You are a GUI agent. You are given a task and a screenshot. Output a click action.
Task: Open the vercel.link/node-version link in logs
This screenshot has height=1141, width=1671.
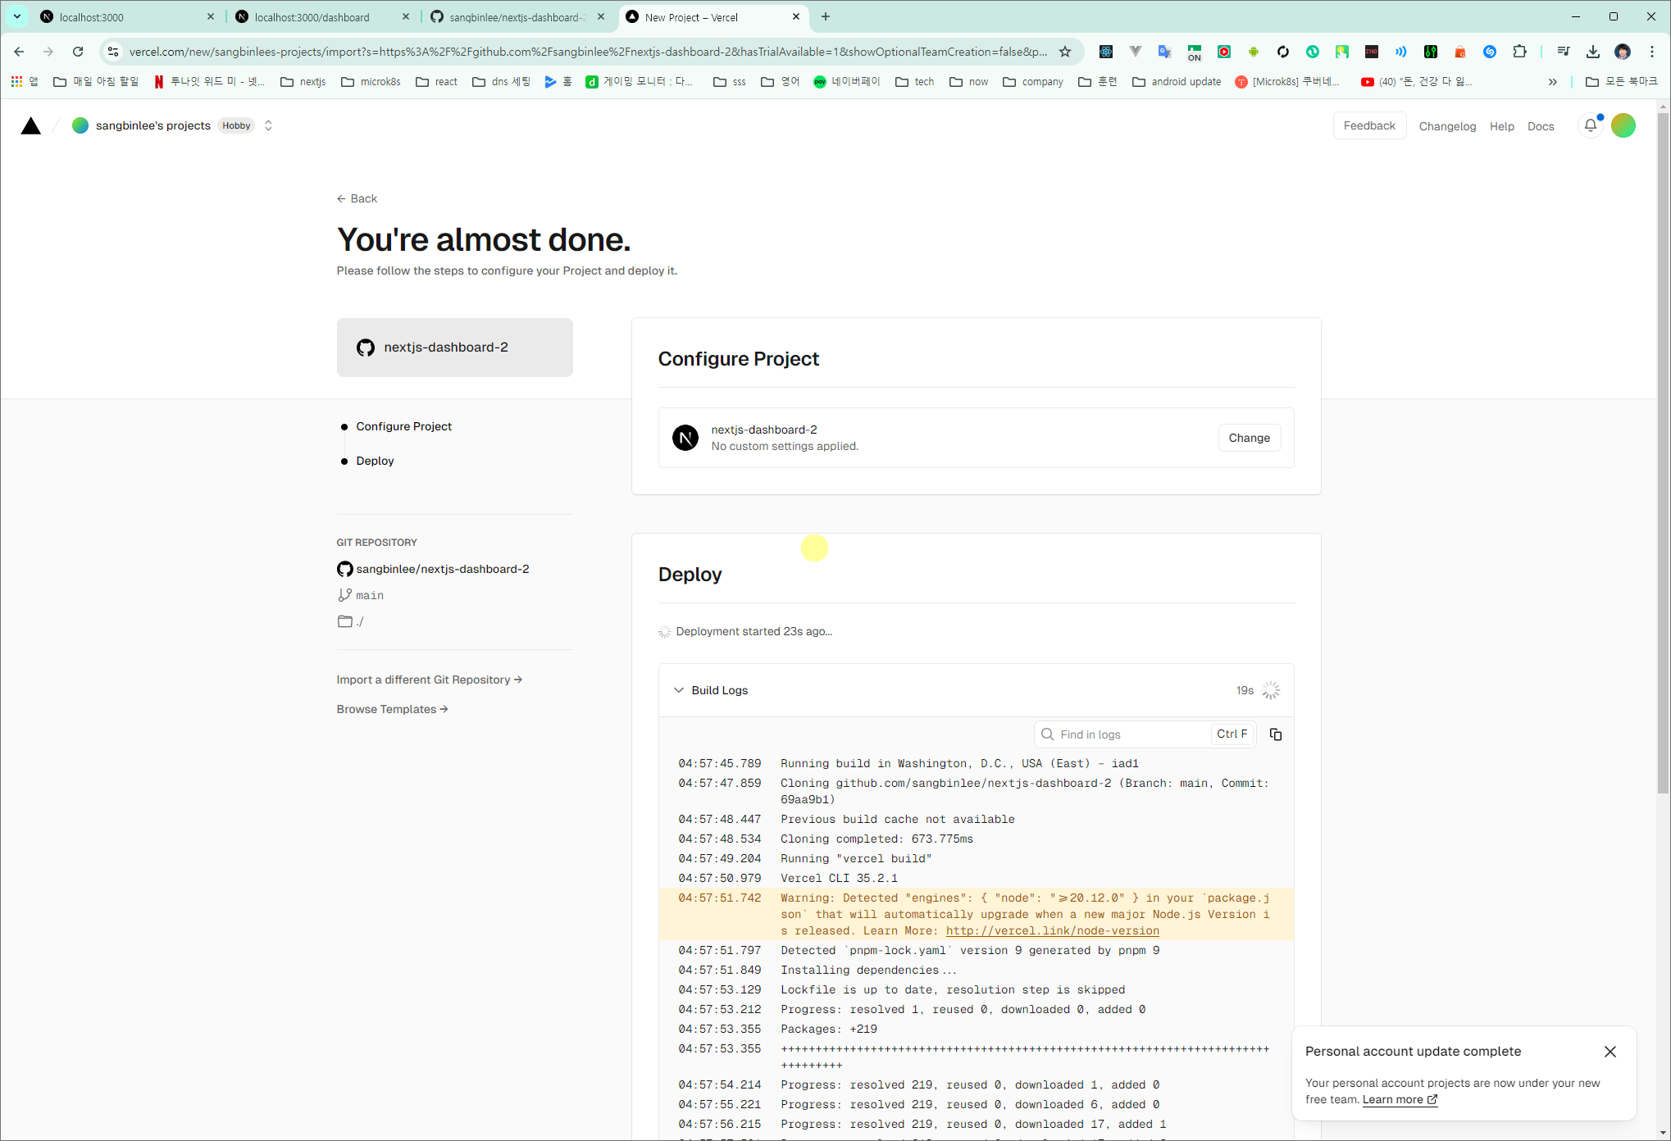point(1052,930)
